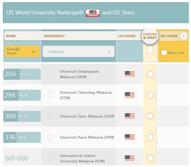Click the UPM university shield logo

click(50, 137)
